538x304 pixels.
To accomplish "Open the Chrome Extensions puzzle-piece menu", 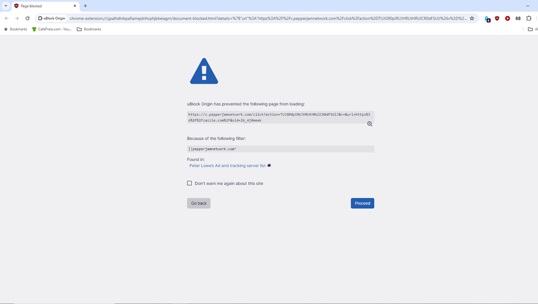I will click(529, 18).
